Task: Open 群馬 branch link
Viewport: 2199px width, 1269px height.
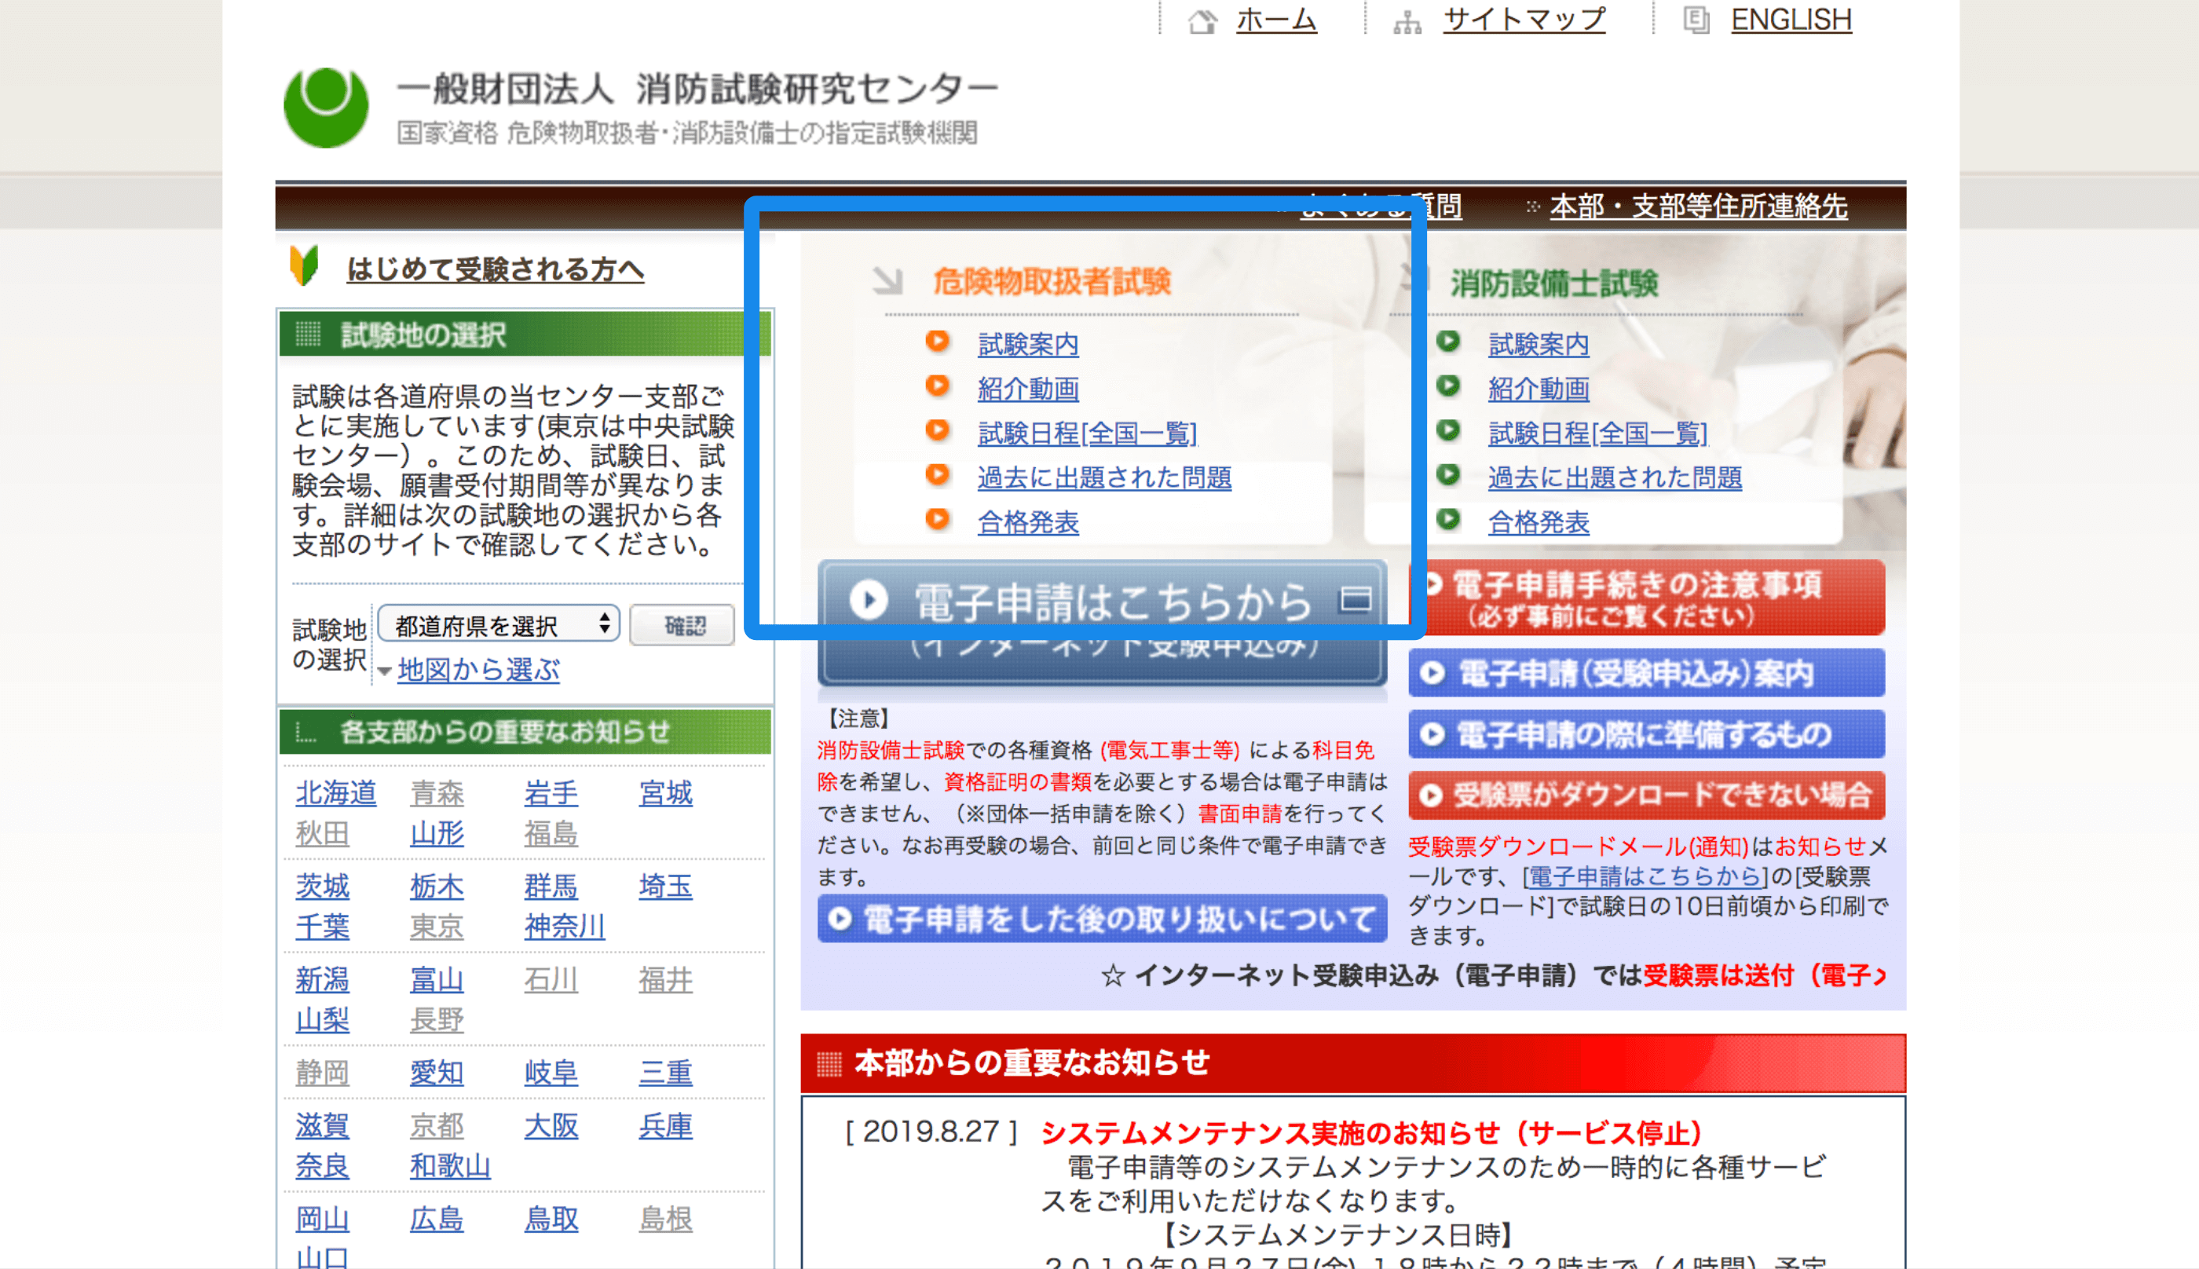Action: (551, 887)
